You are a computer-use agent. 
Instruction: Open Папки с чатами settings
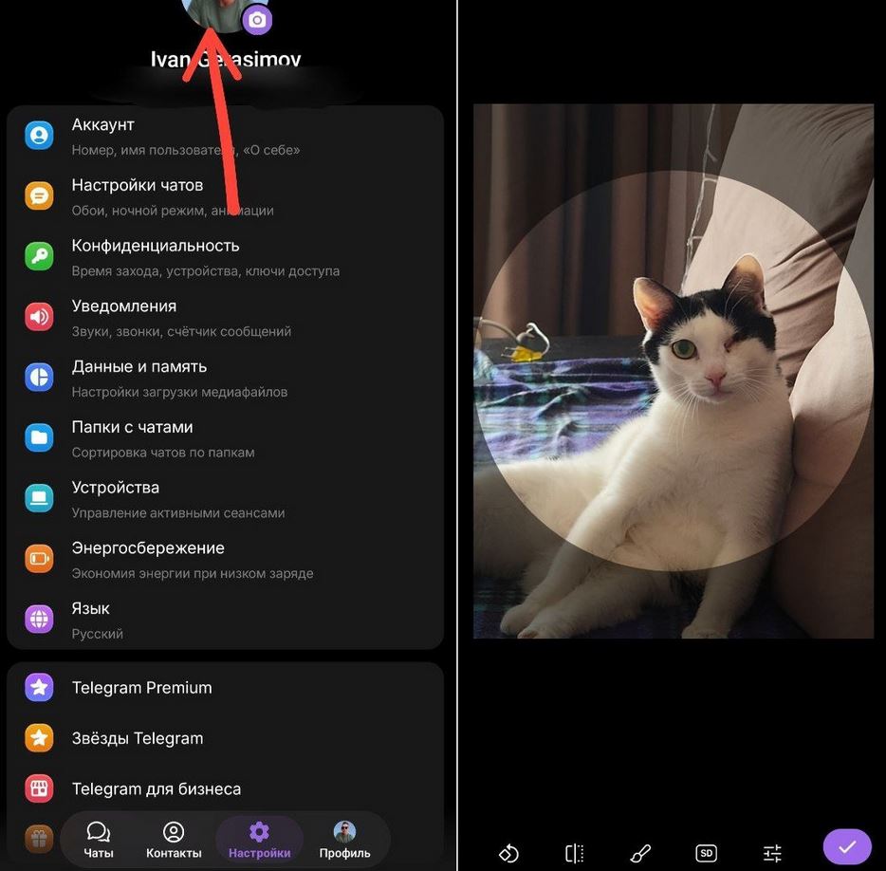pyautogui.click(x=39, y=436)
